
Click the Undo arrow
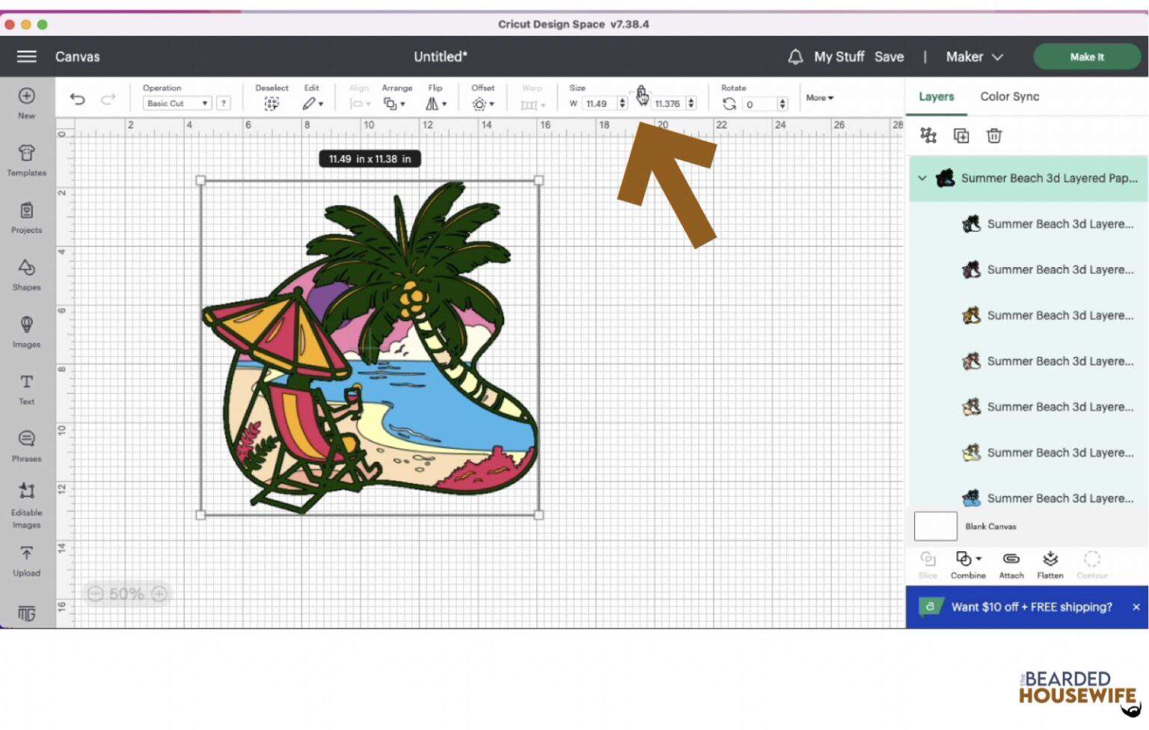click(78, 99)
